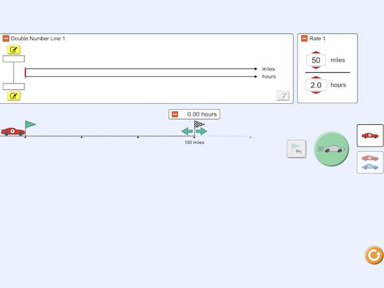Select the two-car red and blue scene
Image resolution: width=384 pixels, height=288 pixels.
[370, 162]
